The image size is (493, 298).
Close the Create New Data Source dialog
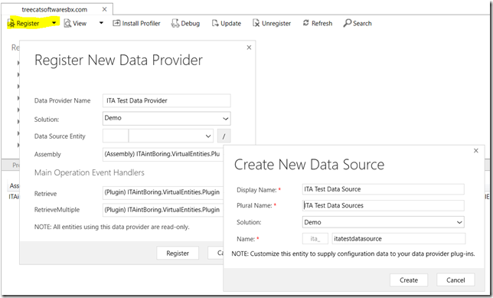click(x=476, y=151)
